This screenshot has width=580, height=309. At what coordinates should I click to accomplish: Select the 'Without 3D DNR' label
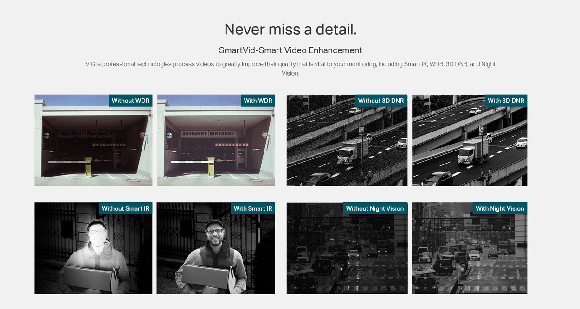(380, 101)
